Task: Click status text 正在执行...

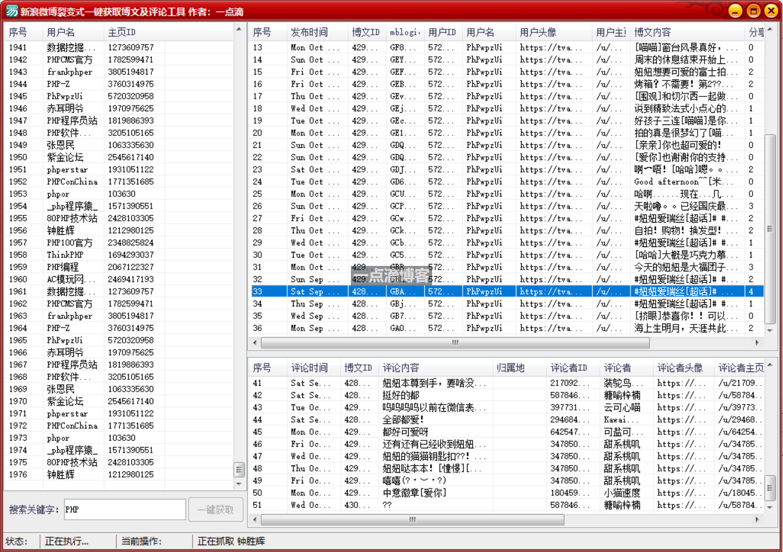Action: tap(67, 542)
